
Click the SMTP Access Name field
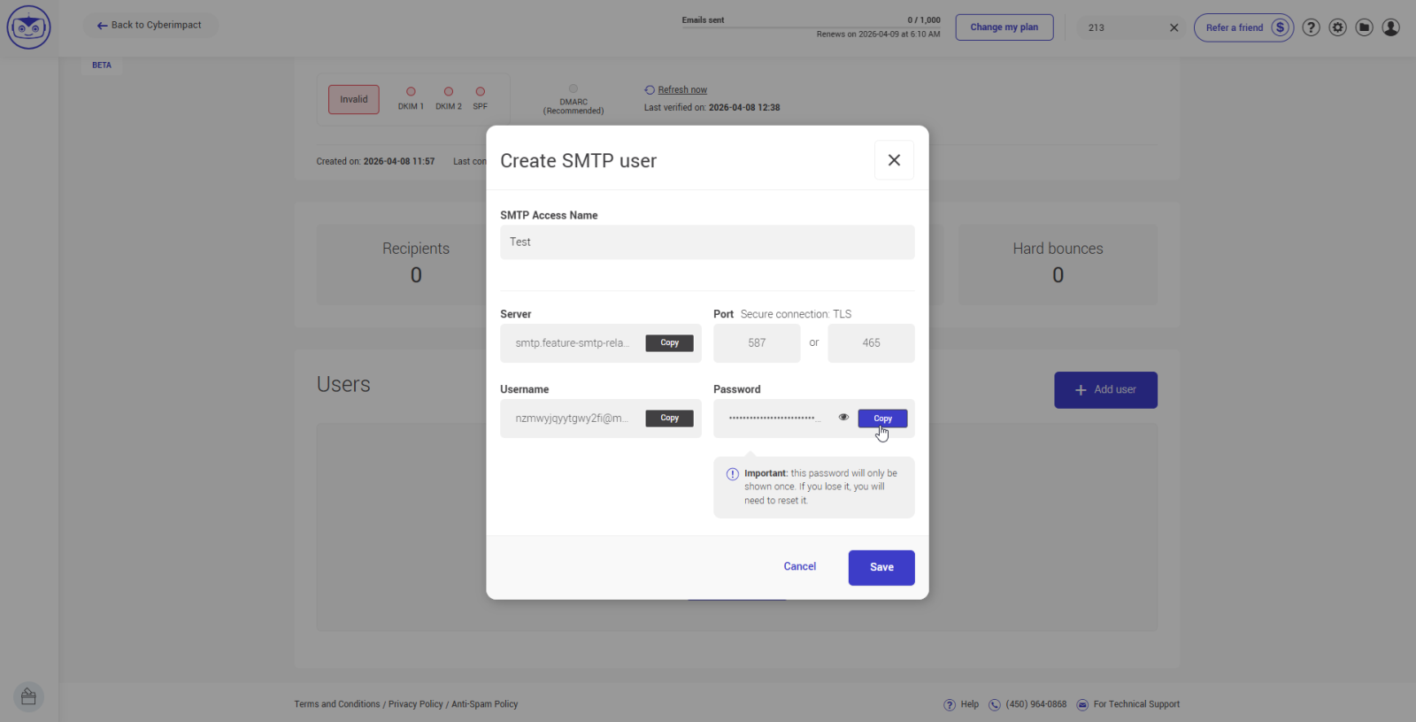pyautogui.click(x=706, y=242)
